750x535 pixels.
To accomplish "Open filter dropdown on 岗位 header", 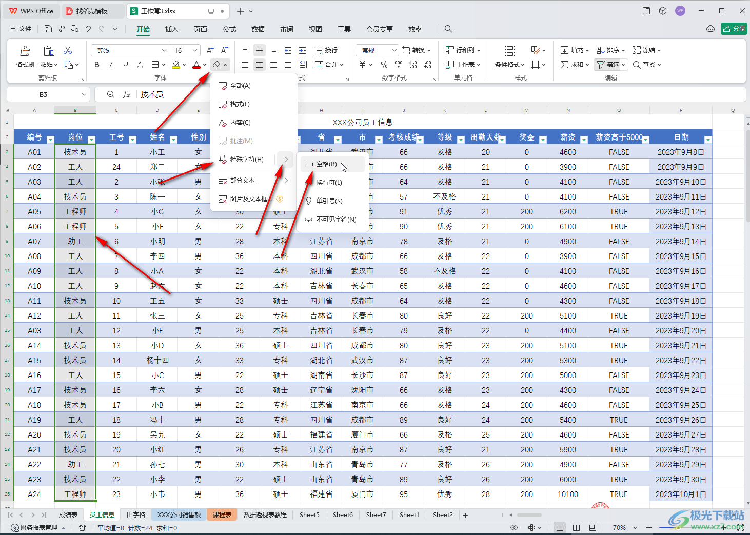I will click(x=91, y=140).
